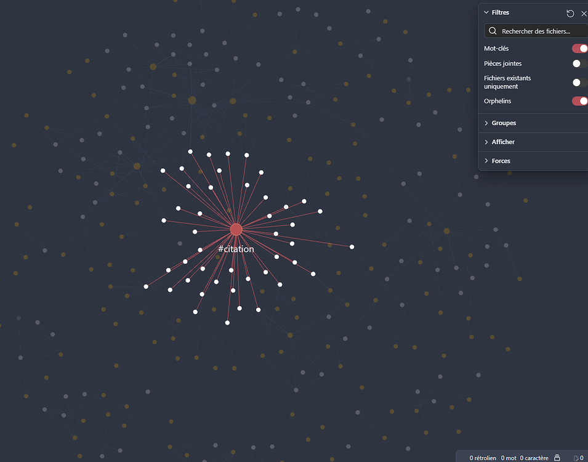588x462 pixels.
Task: Open the stacked boxes icon in status bar
Action: coord(557,458)
